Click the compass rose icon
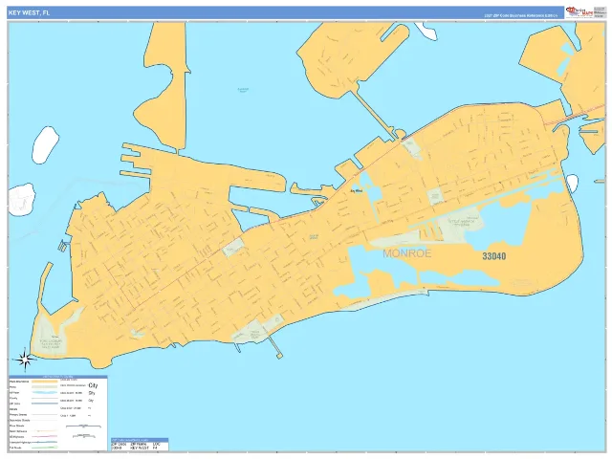Screen dimensions: 612x459 [x=26, y=359]
